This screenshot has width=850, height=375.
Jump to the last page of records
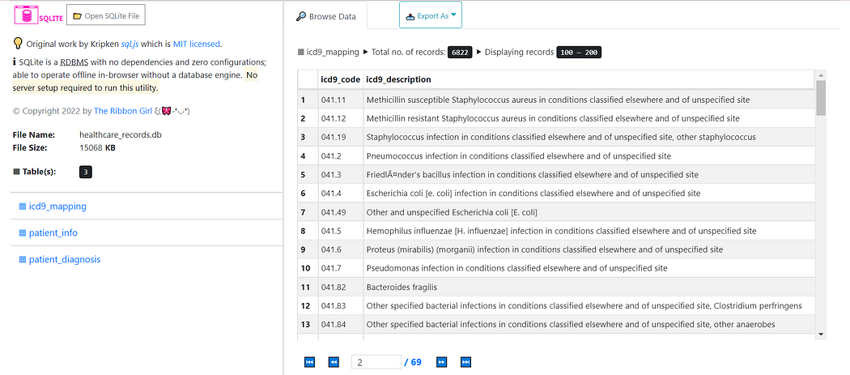click(x=466, y=362)
